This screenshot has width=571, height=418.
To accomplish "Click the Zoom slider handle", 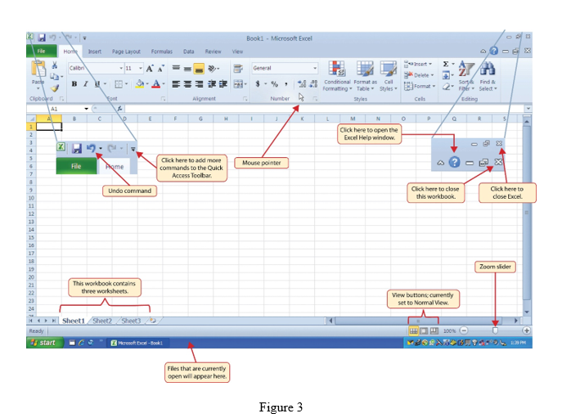I will (495, 330).
